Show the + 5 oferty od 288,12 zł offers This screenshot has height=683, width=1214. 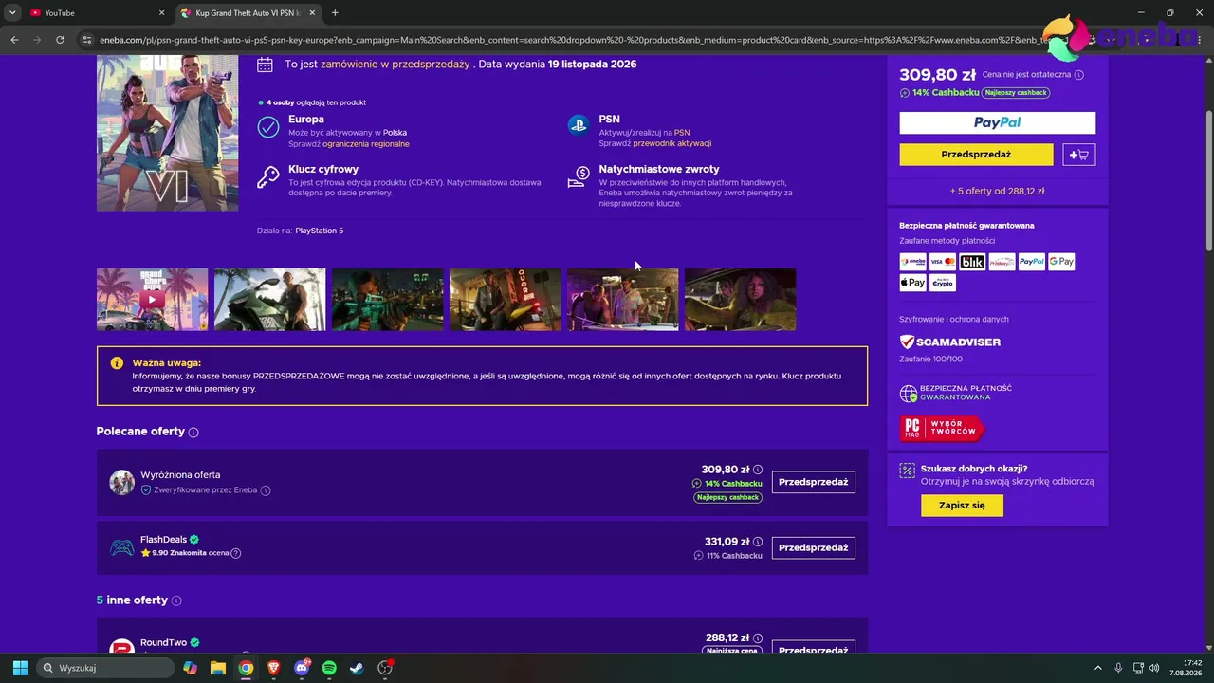(997, 191)
